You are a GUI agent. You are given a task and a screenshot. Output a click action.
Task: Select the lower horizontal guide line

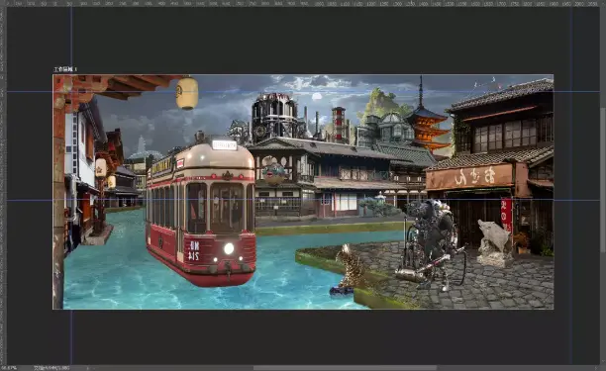pos(303,200)
